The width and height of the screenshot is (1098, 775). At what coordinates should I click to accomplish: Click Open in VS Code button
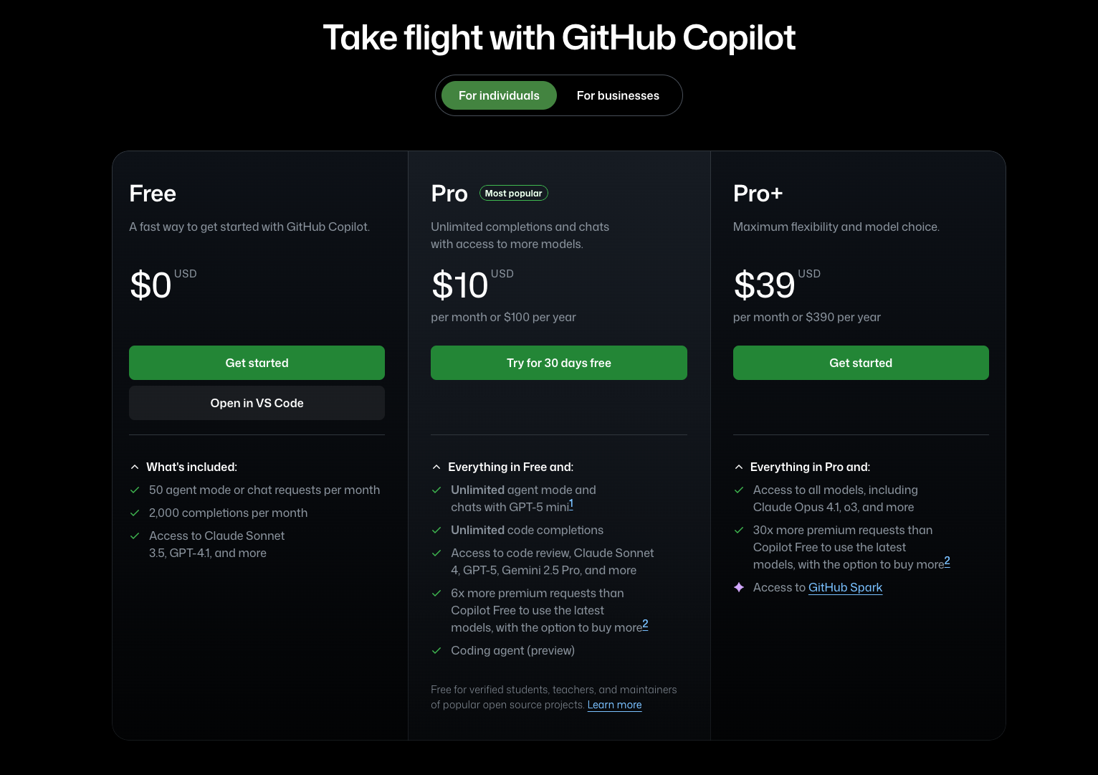(257, 403)
